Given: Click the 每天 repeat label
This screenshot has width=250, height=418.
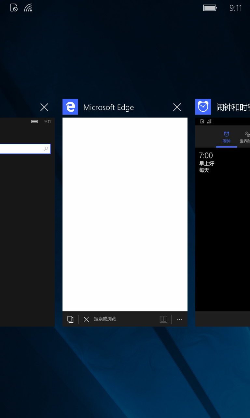Looking at the screenshot, I should point(204,170).
